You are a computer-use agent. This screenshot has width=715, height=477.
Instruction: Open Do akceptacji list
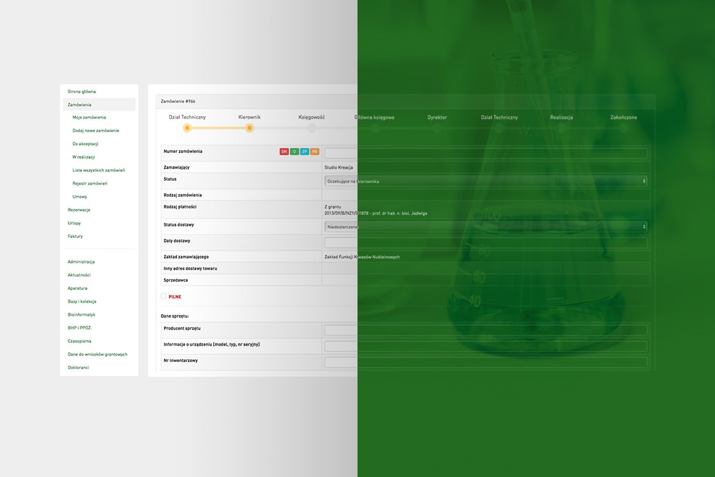pos(86,144)
